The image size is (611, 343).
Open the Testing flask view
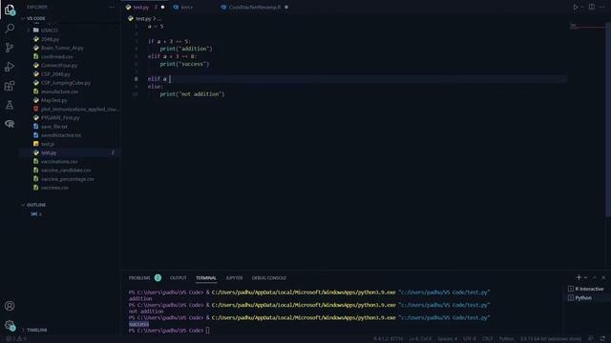pos(10,105)
